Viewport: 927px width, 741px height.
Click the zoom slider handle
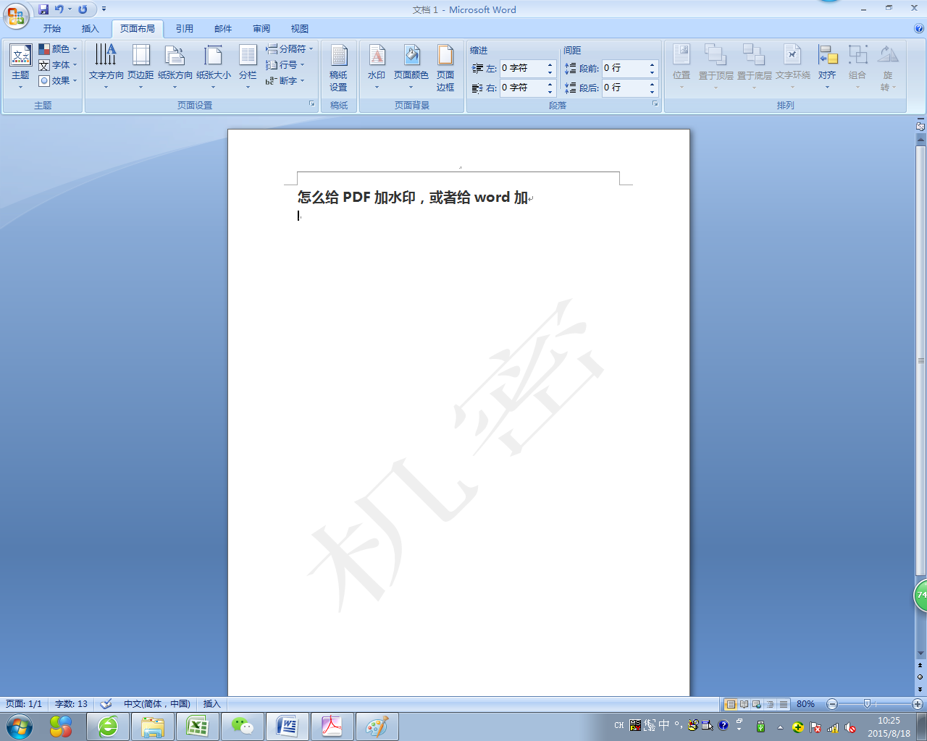(867, 704)
